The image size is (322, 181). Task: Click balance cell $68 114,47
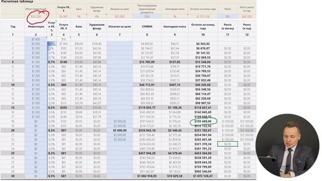203,94
